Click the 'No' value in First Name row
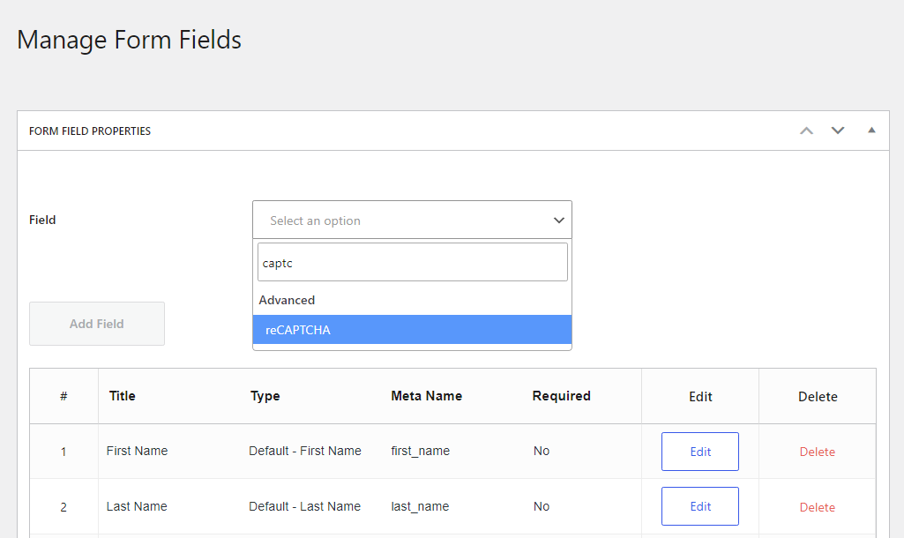 542,451
